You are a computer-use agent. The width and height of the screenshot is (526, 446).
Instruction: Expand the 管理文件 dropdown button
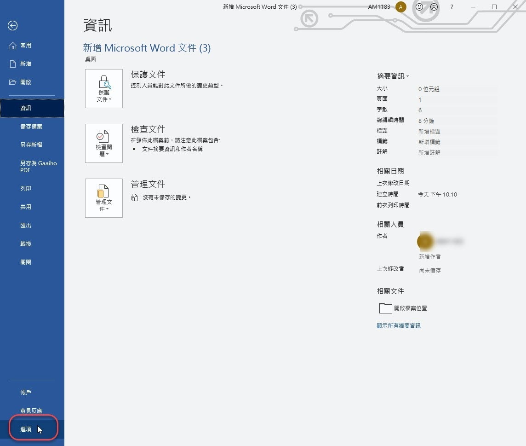(103, 198)
